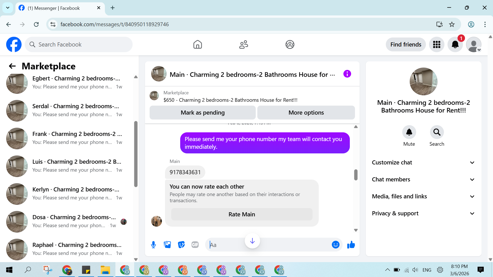The height and width of the screenshot is (277, 493).
Task: Go back in browser history
Action: 8,24
